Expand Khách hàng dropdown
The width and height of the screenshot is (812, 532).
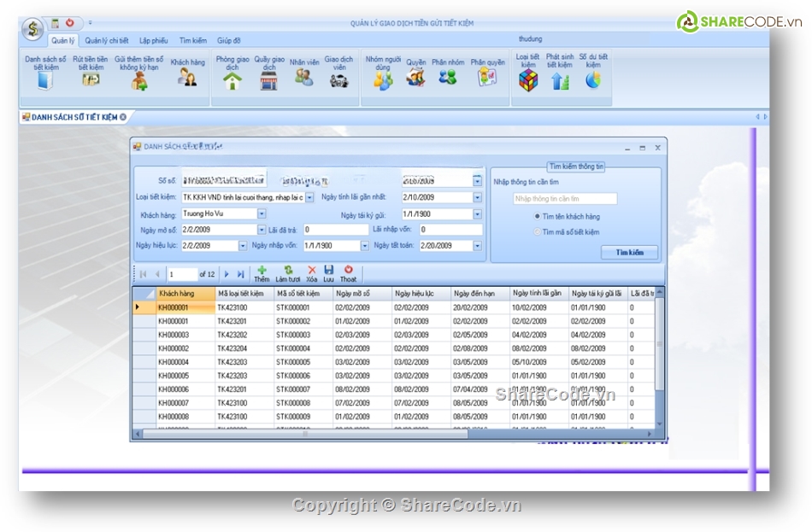point(262,213)
